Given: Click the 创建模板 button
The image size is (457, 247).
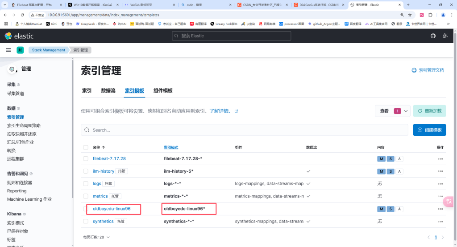Looking at the screenshot, I should [429, 130].
